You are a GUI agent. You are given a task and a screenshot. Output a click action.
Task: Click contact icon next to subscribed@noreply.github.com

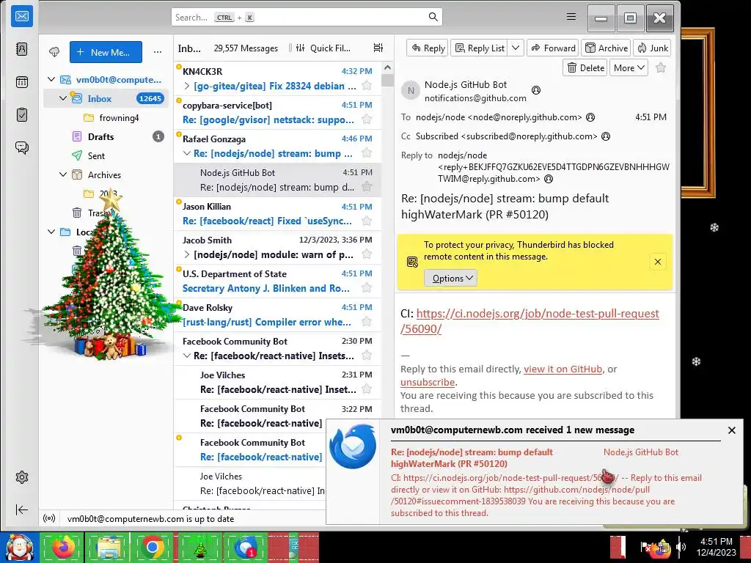[x=606, y=136]
